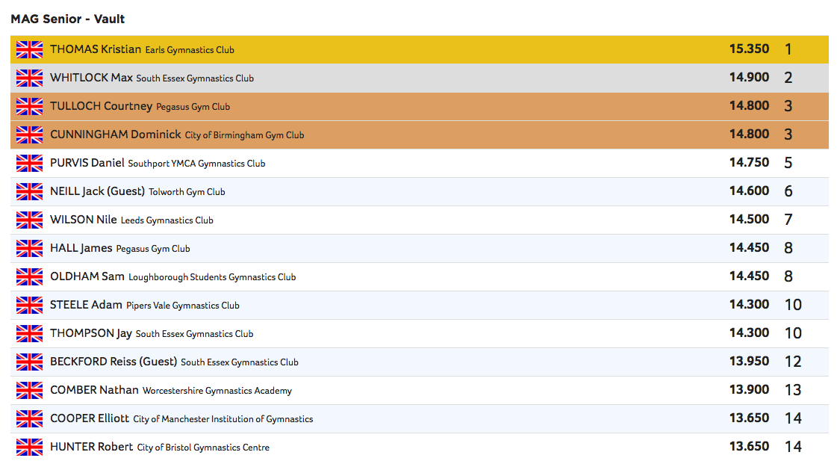
Task: Click the flag icon beside HUNTER Robert
Action: [30, 448]
